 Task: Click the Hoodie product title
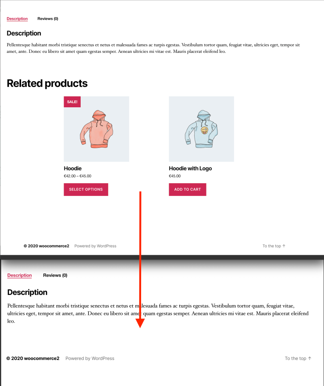pyautogui.click(x=73, y=168)
